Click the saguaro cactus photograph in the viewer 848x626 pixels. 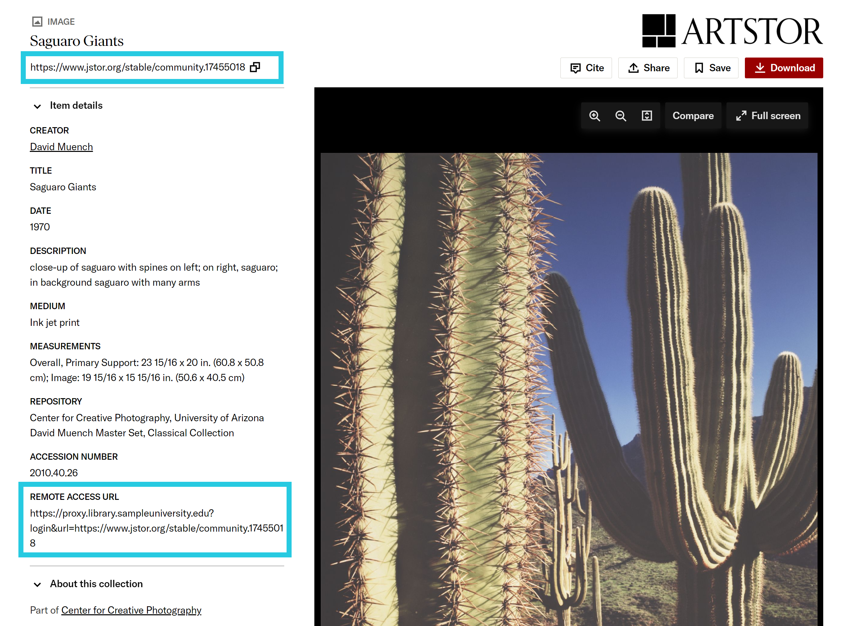[568, 389]
